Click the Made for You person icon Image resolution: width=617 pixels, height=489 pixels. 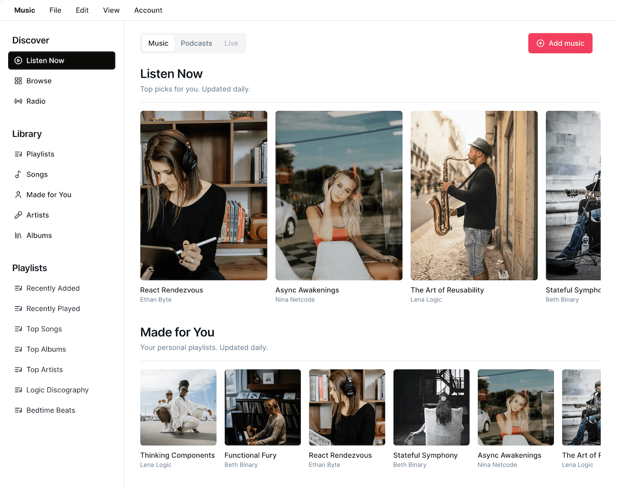(18, 195)
